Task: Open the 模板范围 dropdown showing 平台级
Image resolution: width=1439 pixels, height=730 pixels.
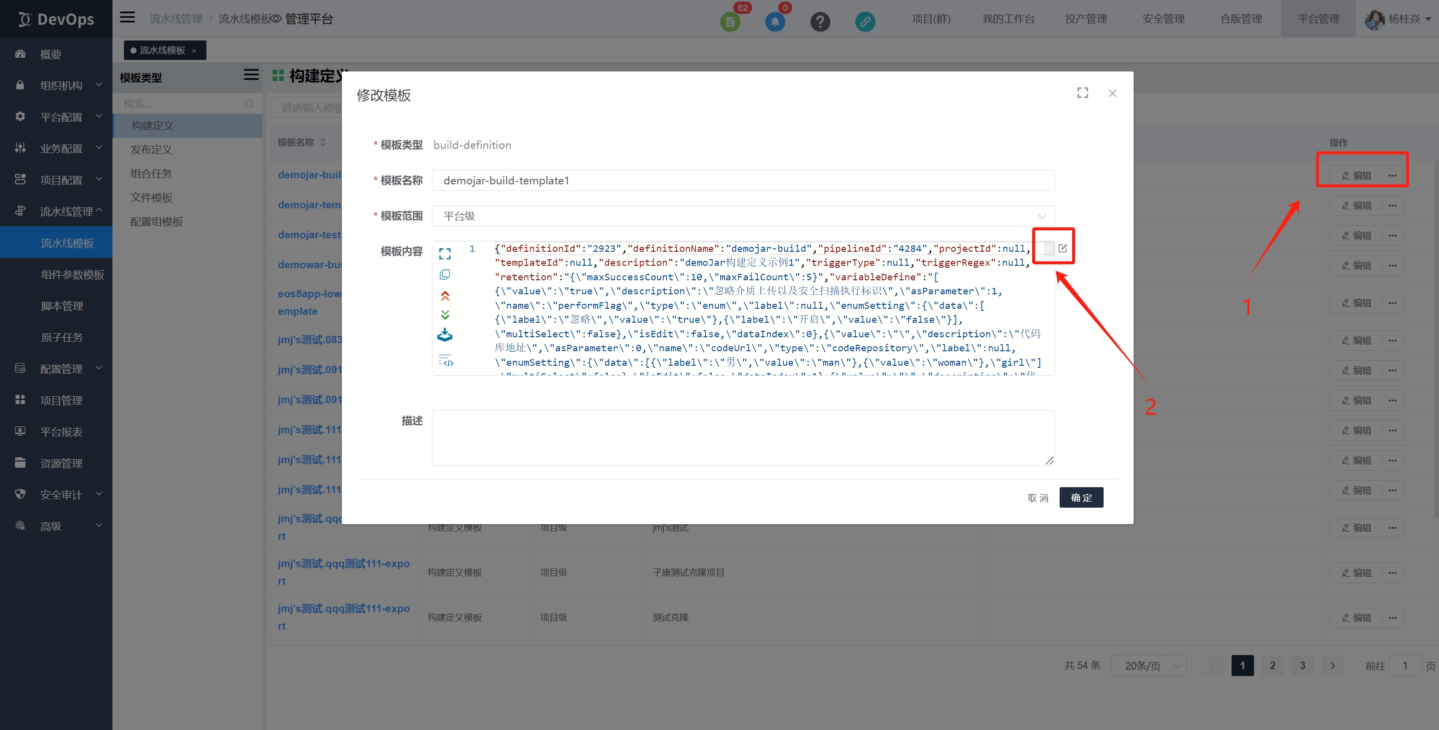Action: pyautogui.click(x=742, y=216)
